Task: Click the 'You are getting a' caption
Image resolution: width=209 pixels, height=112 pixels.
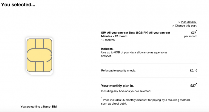Action: (31, 107)
